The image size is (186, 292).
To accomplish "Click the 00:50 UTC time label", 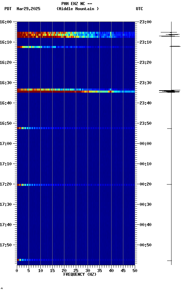I will 146,245.
